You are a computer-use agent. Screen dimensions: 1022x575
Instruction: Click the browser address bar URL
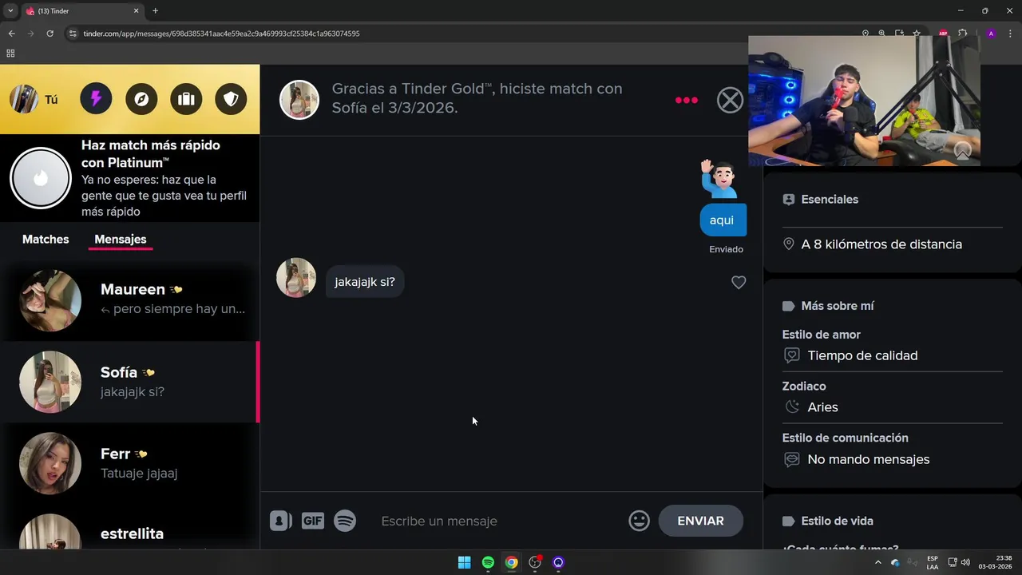221,34
